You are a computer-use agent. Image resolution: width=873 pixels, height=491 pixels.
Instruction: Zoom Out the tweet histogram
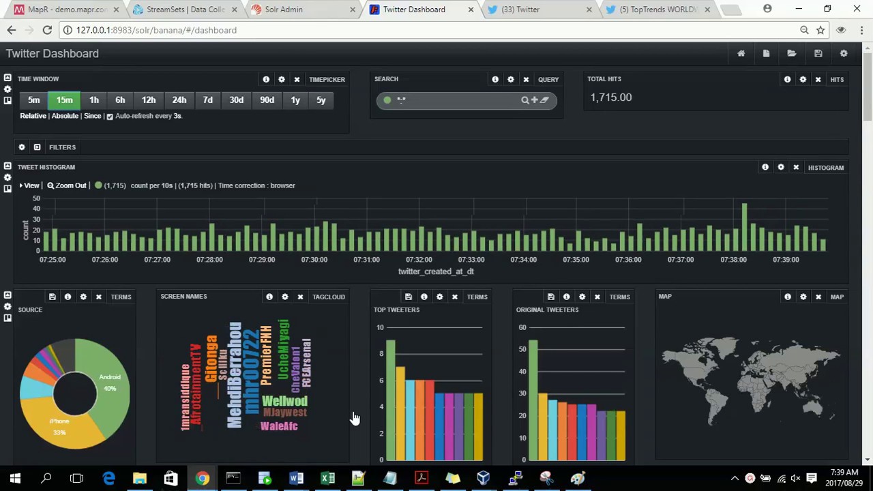pyautogui.click(x=67, y=185)
